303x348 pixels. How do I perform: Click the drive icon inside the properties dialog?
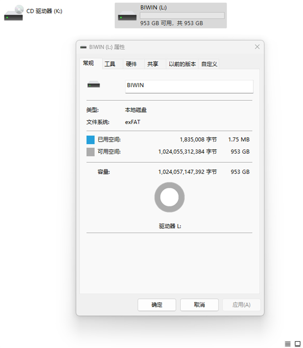93,84
